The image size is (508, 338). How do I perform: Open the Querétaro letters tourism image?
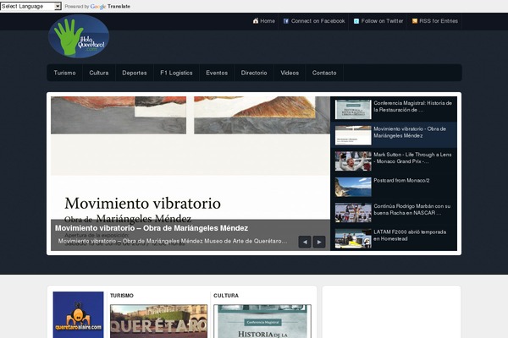[x=159, y=321]
